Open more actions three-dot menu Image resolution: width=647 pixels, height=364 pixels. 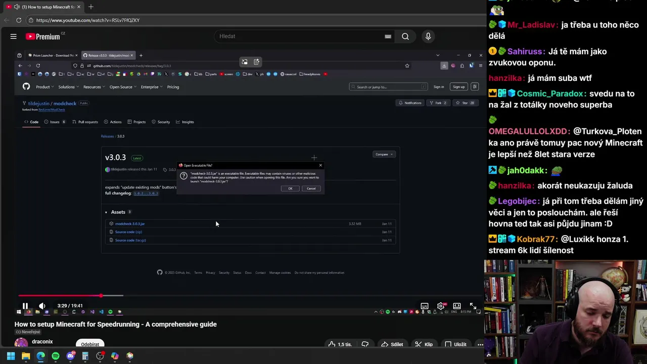point(480,344)
